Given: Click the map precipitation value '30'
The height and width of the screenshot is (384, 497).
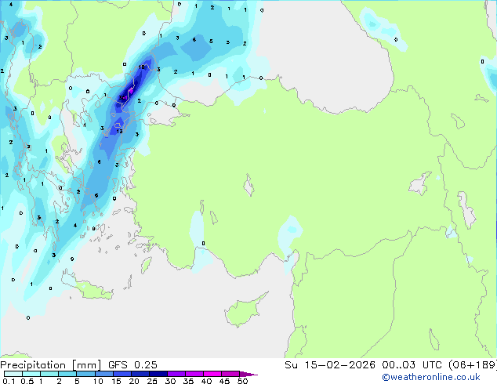Looking at the screenshot, I should (122, 98).
